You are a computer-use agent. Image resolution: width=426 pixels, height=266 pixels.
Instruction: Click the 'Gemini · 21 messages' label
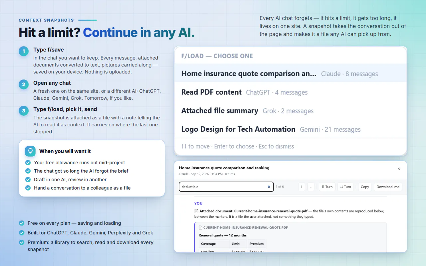coord(330,129)
